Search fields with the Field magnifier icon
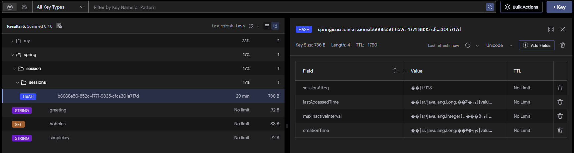This screenshot has height=153, width=574. tap(395, 71)
